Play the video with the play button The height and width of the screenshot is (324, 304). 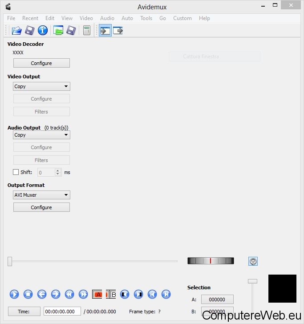tap(14, 294)
